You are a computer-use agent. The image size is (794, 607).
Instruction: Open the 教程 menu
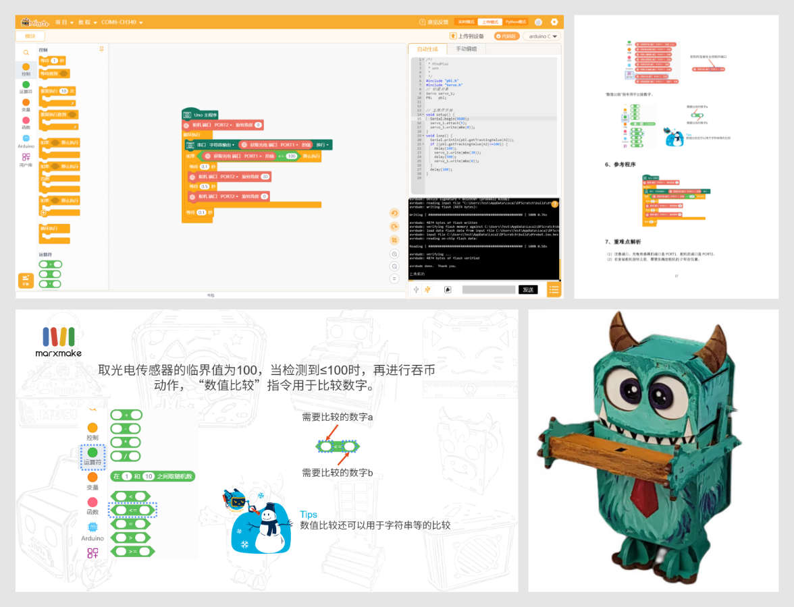coord(88,22)
